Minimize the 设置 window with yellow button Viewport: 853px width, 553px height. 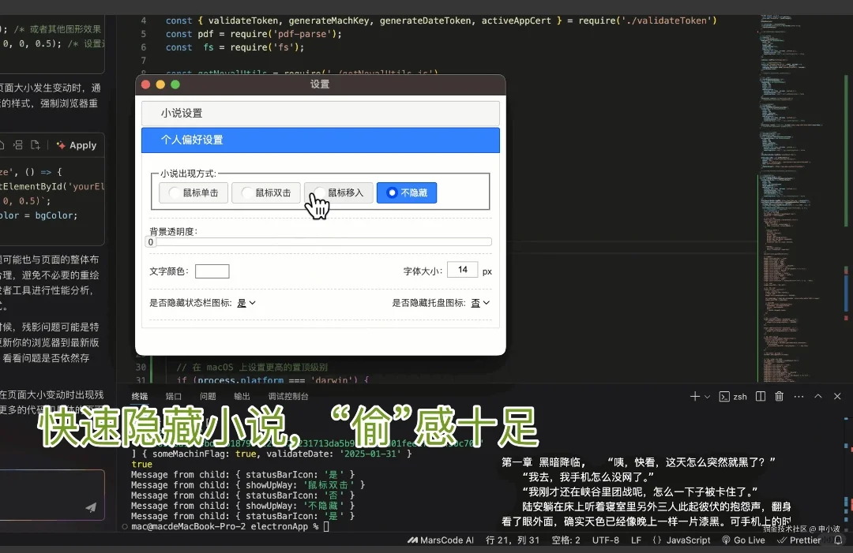point(160,84)
